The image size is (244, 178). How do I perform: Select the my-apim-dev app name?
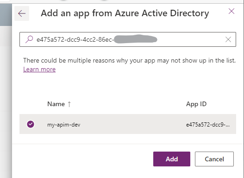tap(64, 125)
